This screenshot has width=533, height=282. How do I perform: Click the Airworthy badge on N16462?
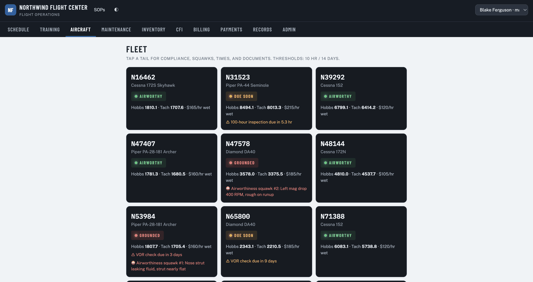[148, 96]
